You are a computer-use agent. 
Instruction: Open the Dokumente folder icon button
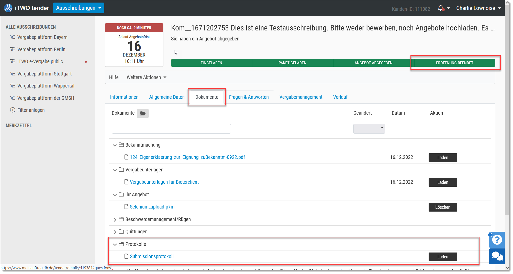pos(143,113)
